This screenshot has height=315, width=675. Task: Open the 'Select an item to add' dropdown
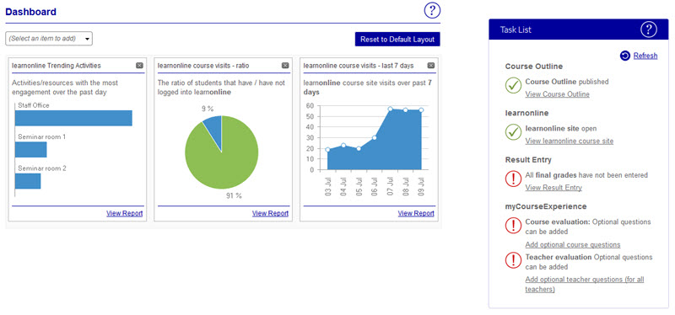49,38
